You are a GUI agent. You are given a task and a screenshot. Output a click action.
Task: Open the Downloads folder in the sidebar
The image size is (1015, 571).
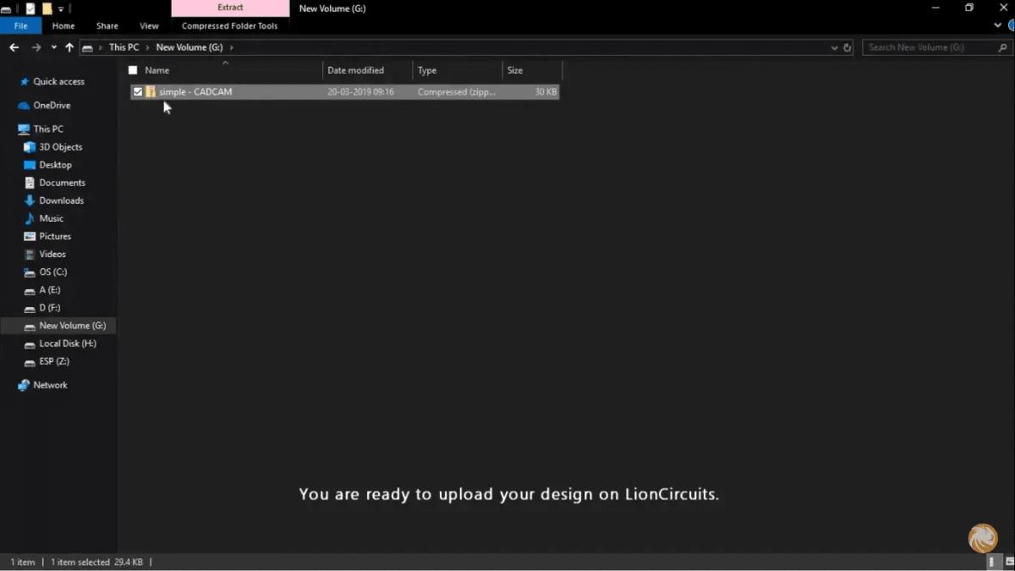click(x=60, y=200)
